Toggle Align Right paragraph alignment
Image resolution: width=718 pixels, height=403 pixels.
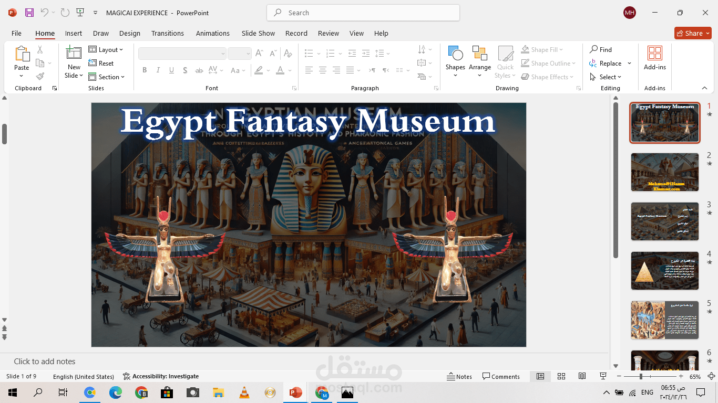pos(336,70)
